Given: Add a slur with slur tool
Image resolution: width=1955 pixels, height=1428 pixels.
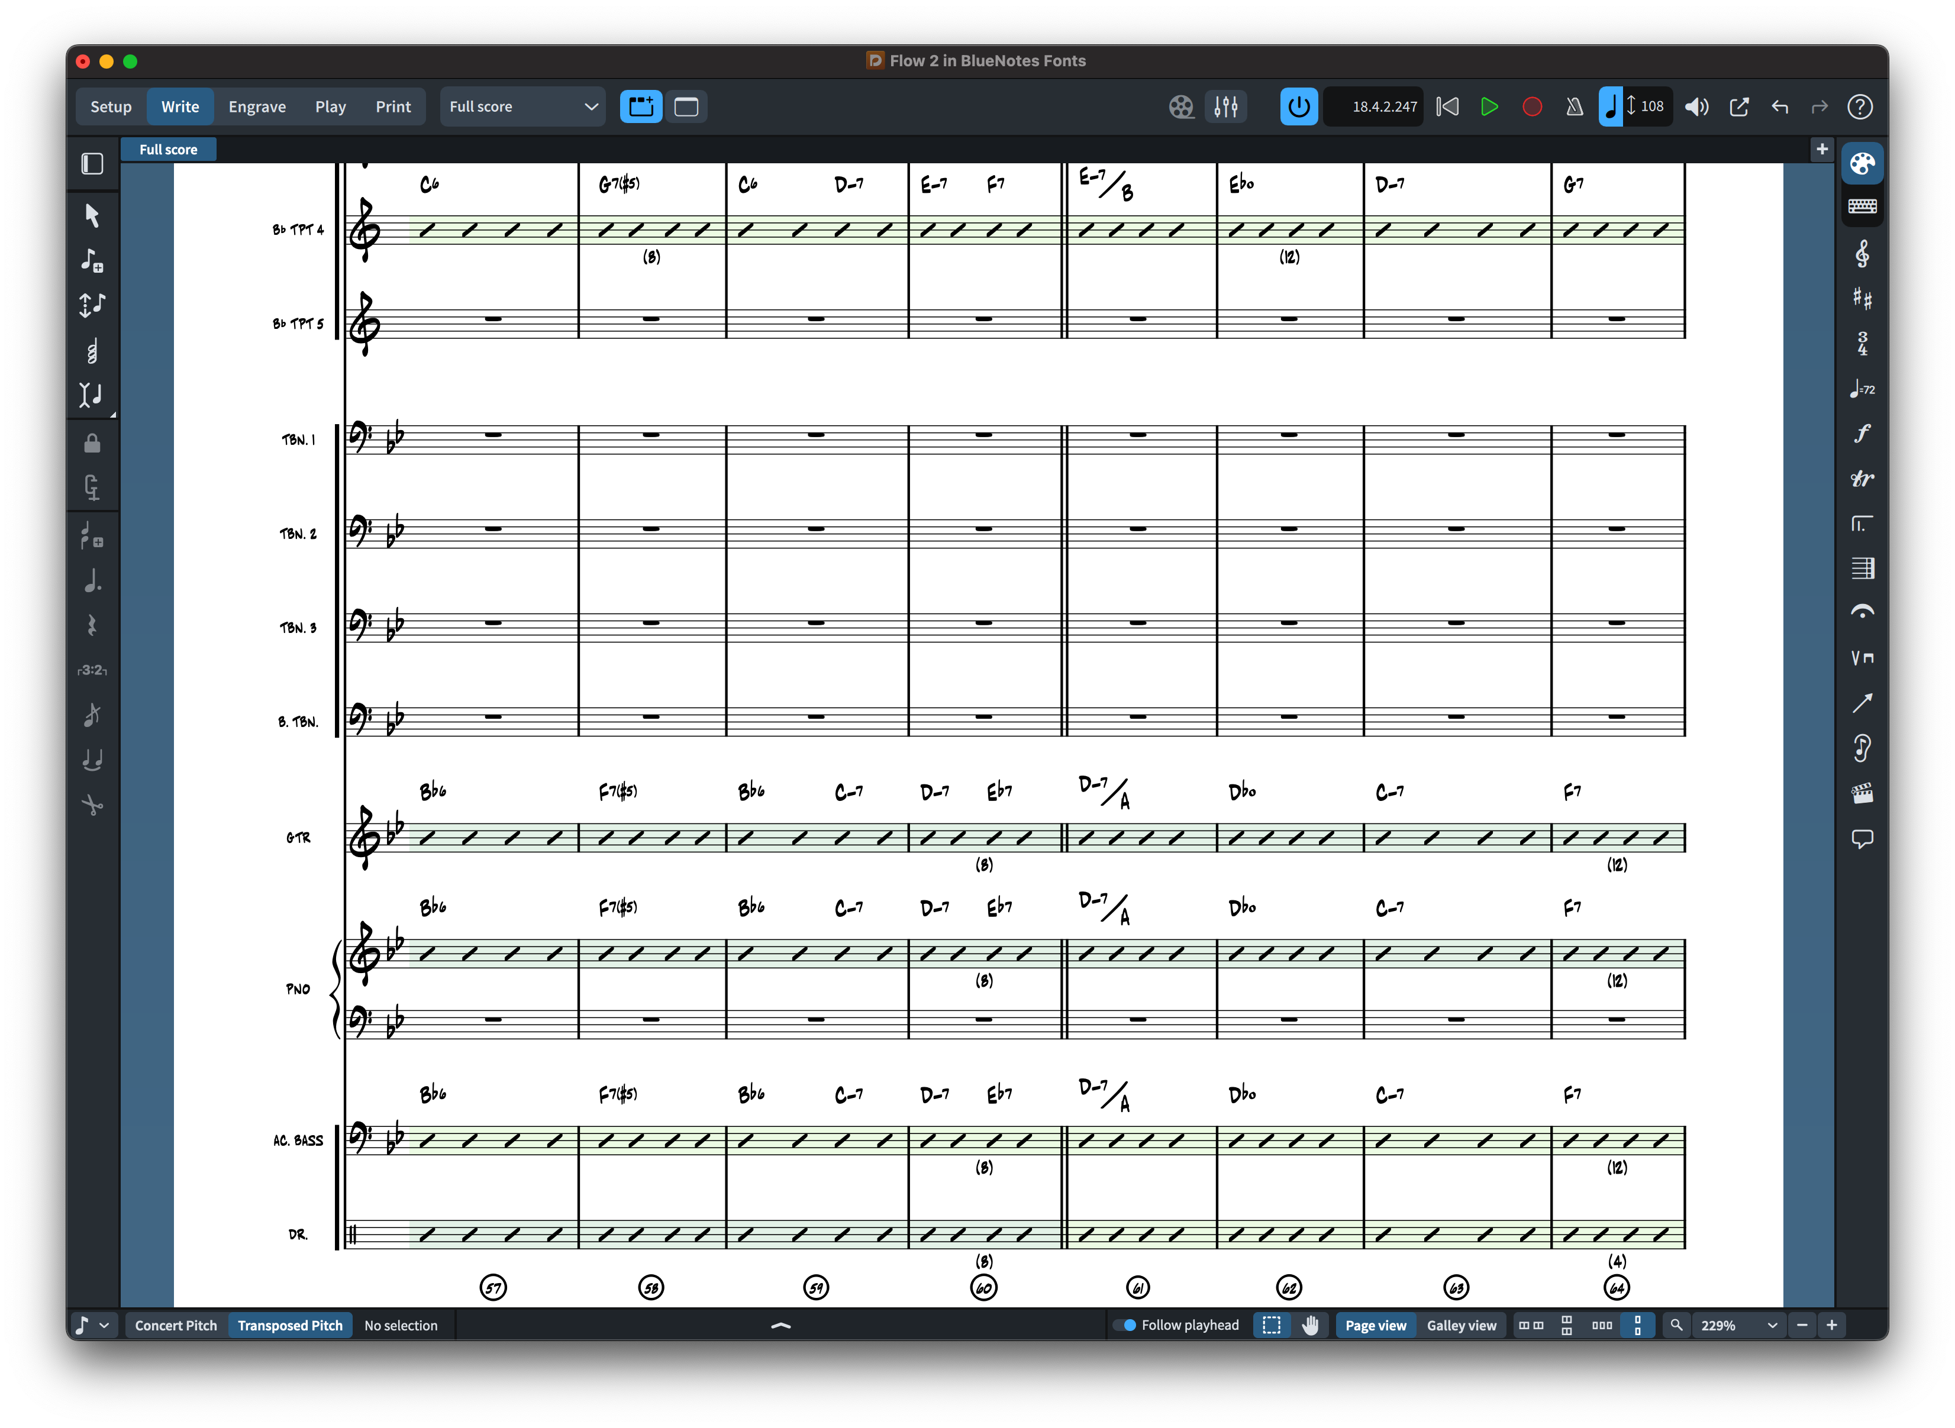Looking at the screenshot, I should pos(92,760).
